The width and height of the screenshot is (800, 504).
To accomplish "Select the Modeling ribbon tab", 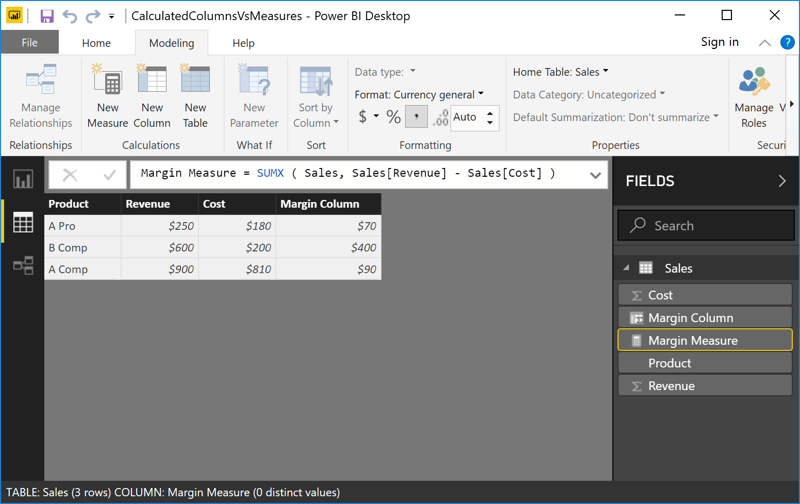I will 172,43.
